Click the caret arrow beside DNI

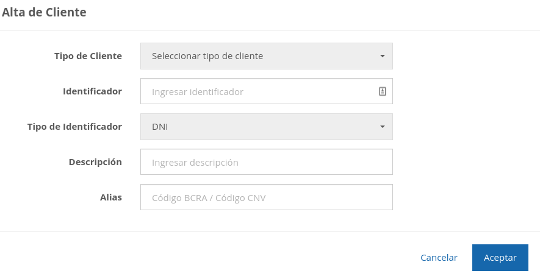click(x=383, y=127)
